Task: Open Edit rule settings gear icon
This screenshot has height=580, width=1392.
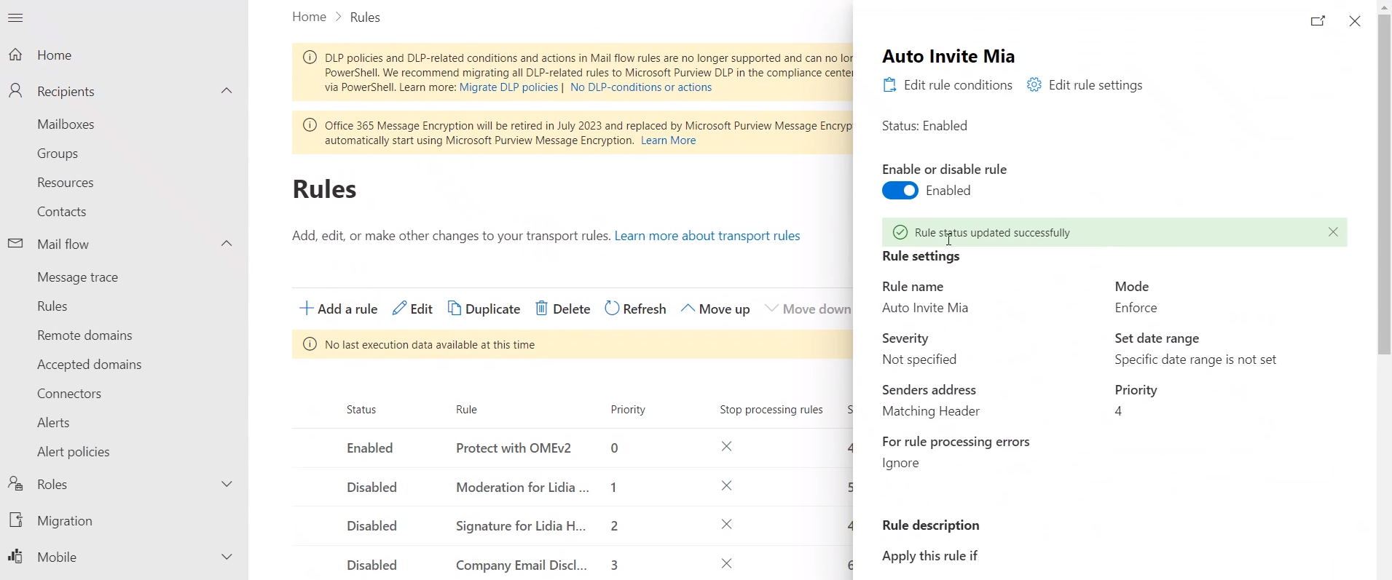Action: tap(1034, 85)
